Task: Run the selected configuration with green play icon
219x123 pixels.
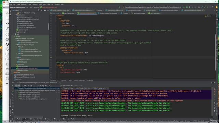Action: [x=184, y=7]
